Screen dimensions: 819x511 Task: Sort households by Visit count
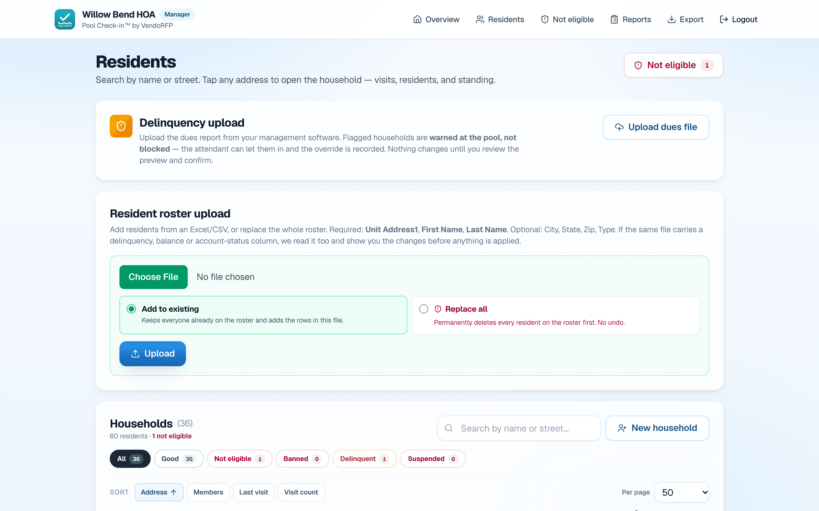pyautogui.click(x=301, y=492)
